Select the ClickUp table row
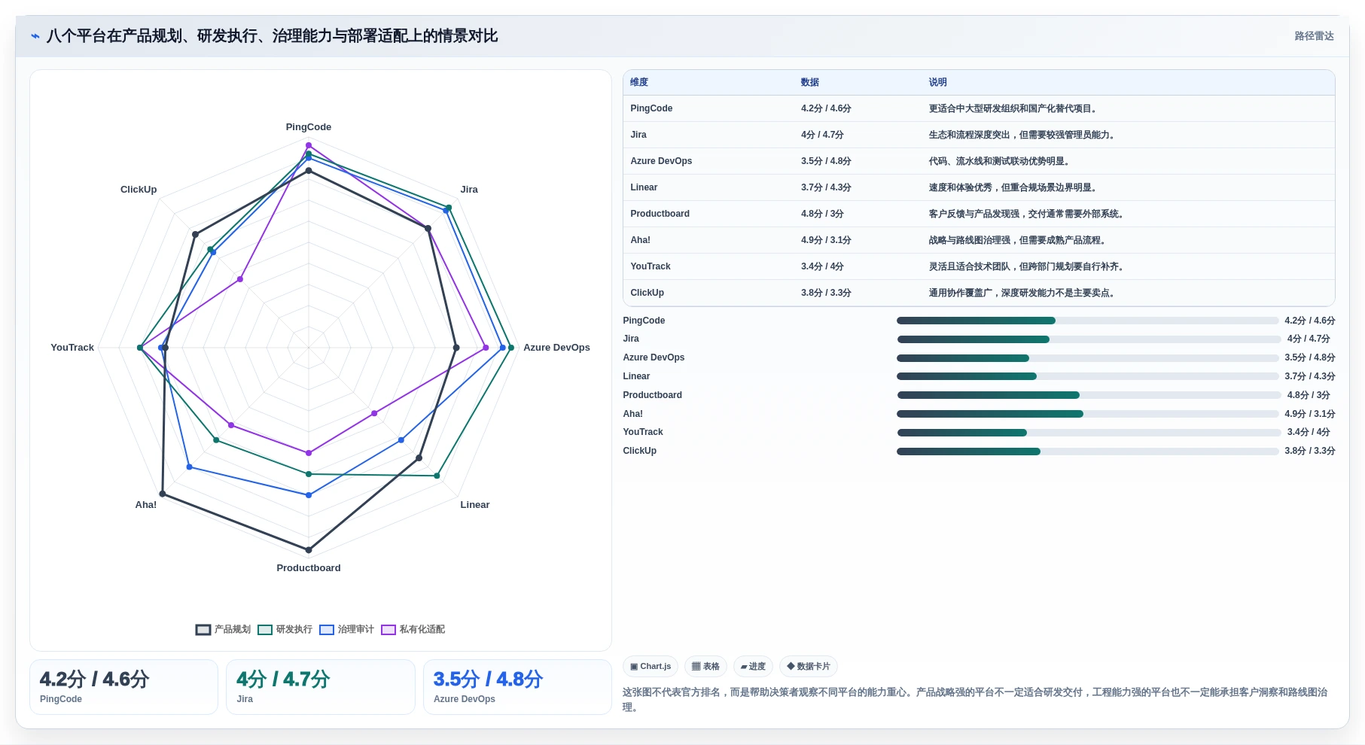Image resolution: width=1365 pixels, height=745 pixels. 979,293
